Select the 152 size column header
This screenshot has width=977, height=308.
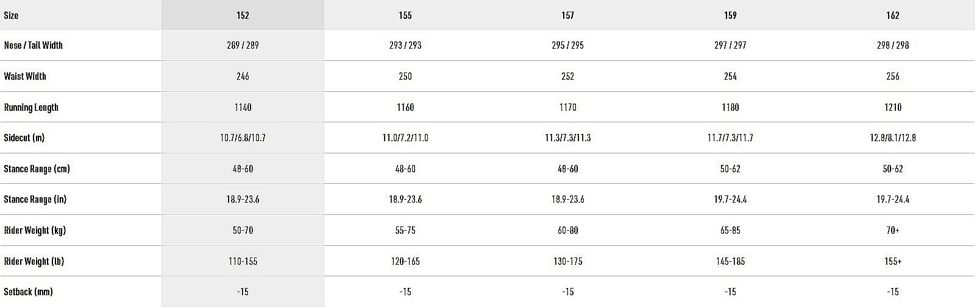(243, 15)
